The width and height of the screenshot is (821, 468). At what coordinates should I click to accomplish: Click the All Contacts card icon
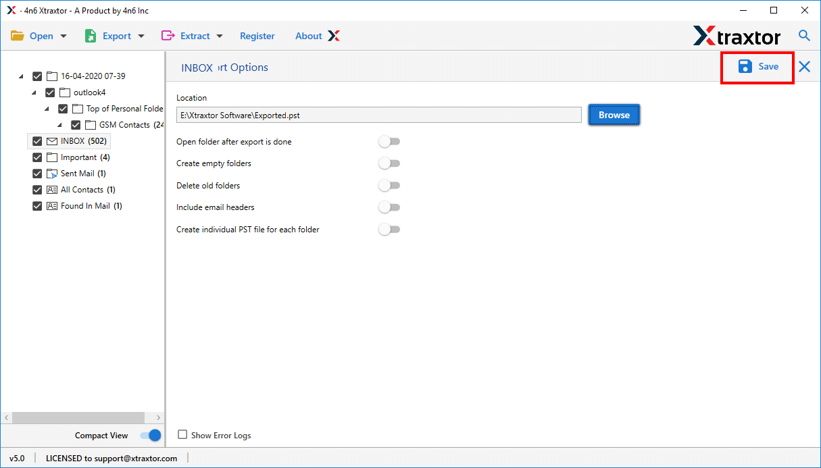[52, 190]
